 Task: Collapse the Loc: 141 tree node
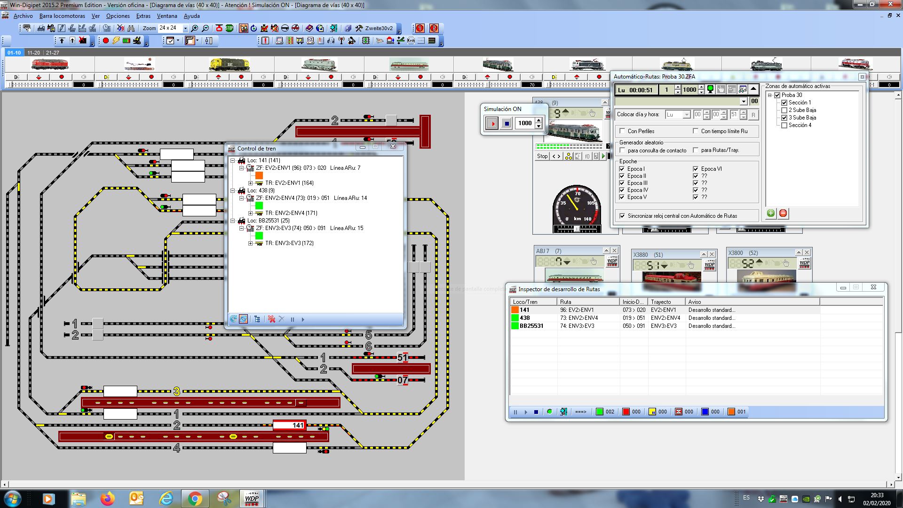pos(232,160)
